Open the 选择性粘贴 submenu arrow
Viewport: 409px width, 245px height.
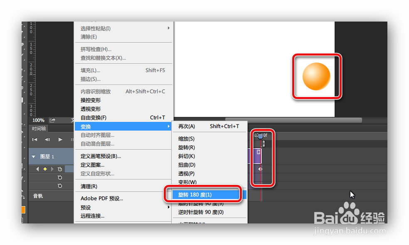(168, 28)
